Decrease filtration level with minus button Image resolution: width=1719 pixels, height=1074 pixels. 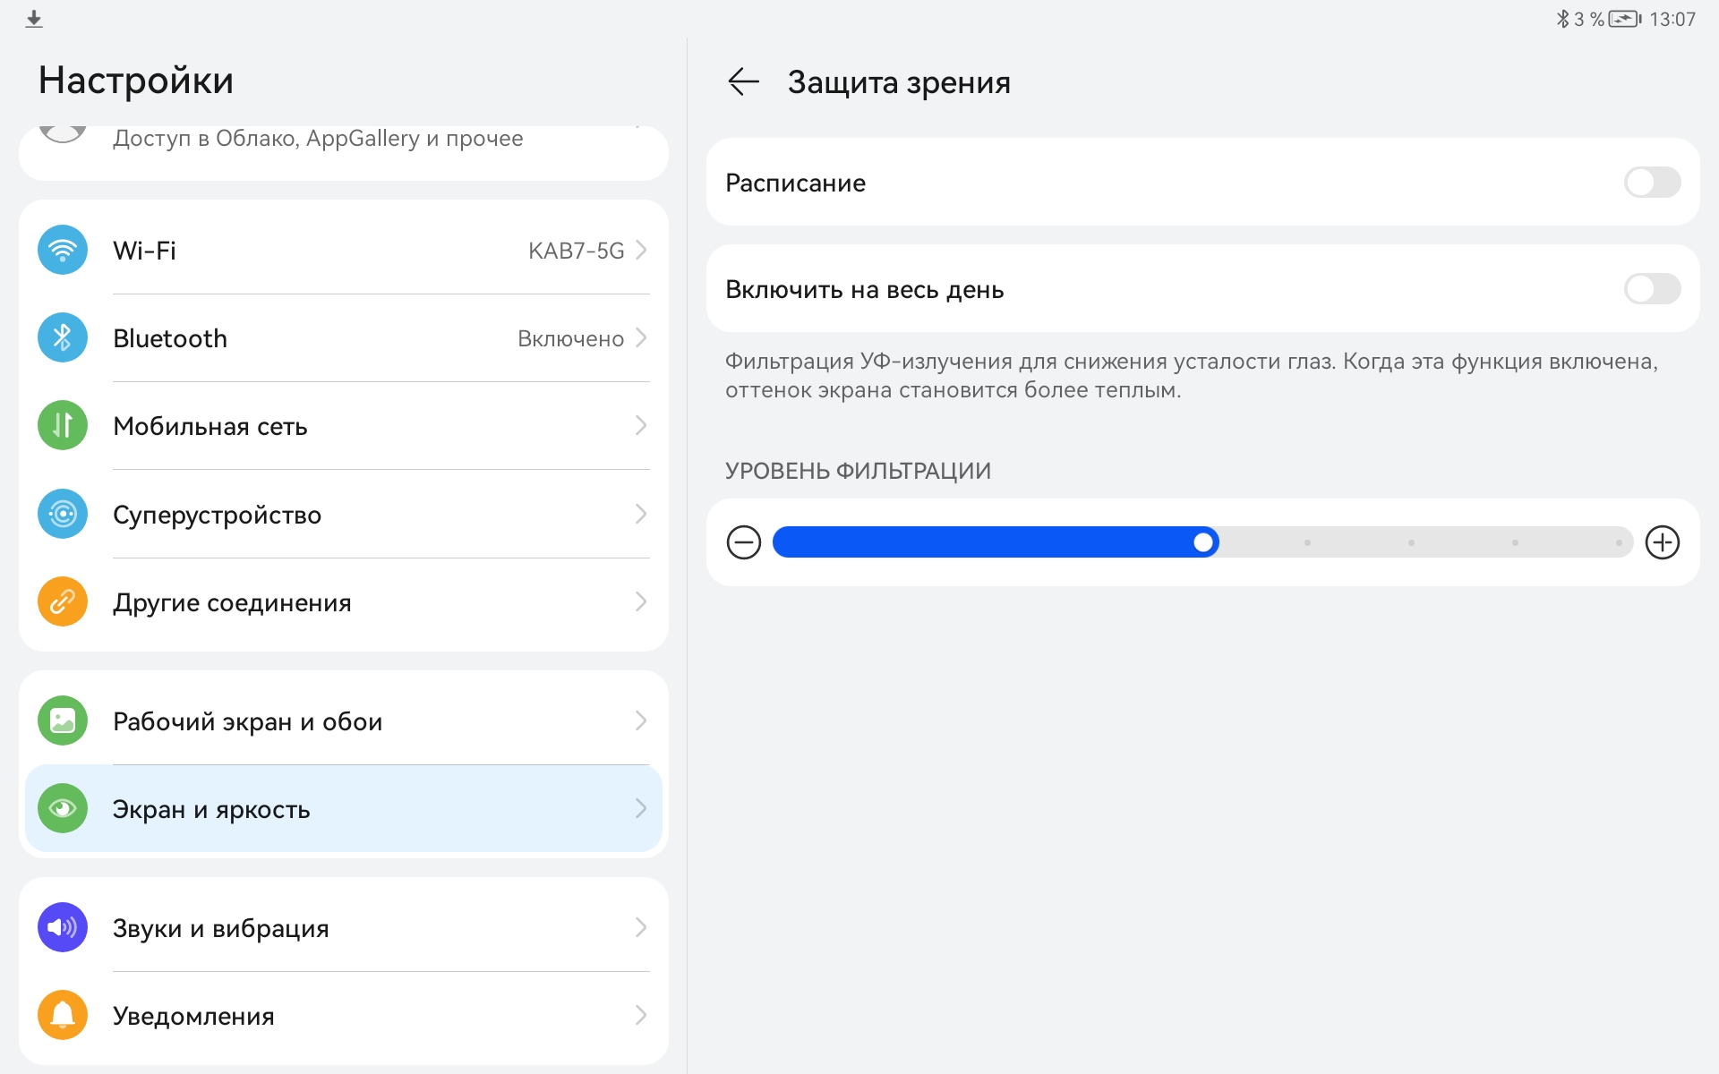[x=744, y=542]
